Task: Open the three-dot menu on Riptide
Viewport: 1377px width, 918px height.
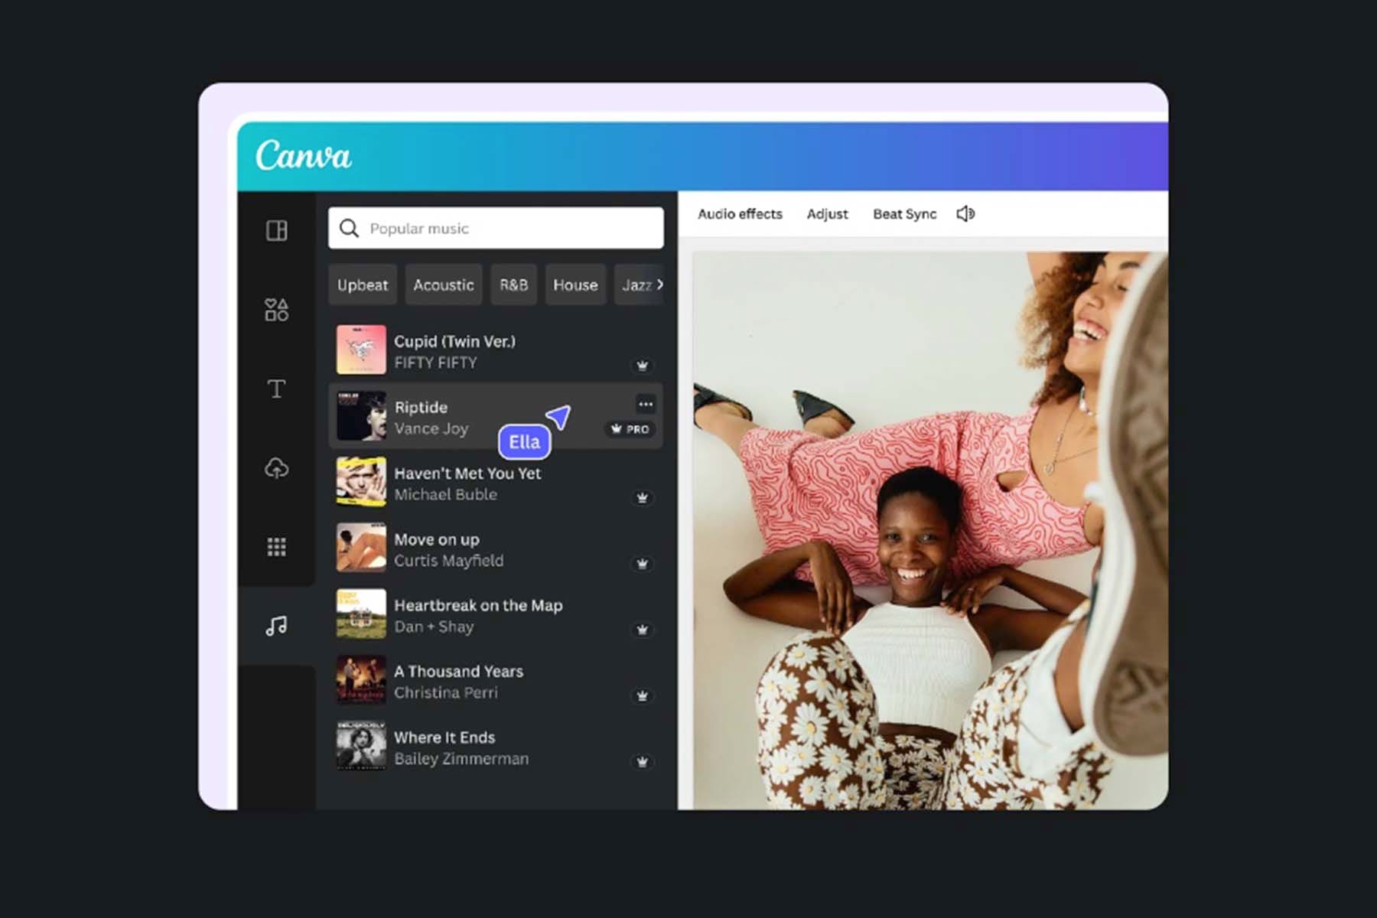Action: [646, 404]
